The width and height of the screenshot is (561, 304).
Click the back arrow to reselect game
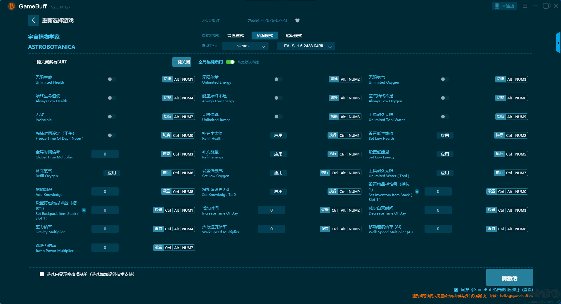click(x=33, y=20)
